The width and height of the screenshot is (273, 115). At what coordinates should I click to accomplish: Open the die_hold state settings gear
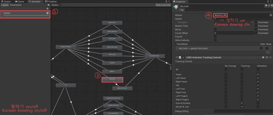272,6
